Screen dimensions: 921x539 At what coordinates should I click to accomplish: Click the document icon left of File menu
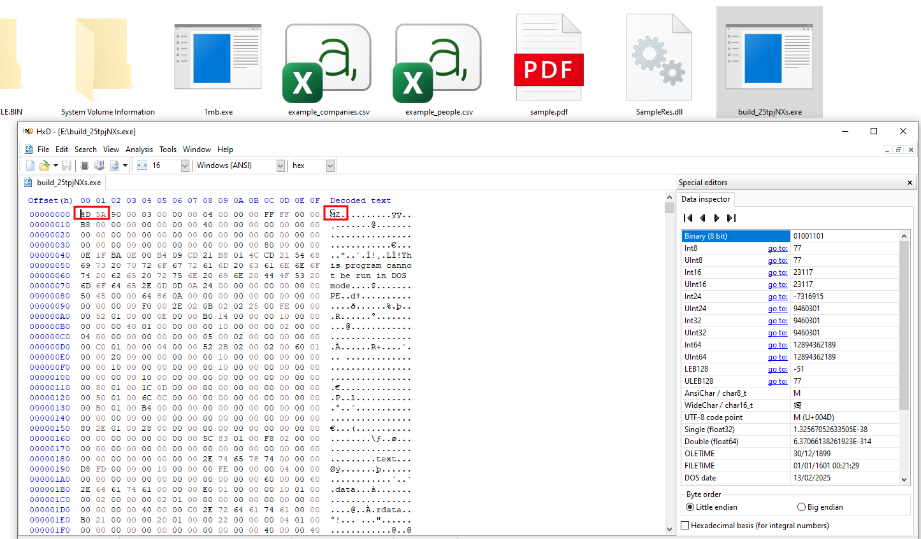tap(28, 150)
